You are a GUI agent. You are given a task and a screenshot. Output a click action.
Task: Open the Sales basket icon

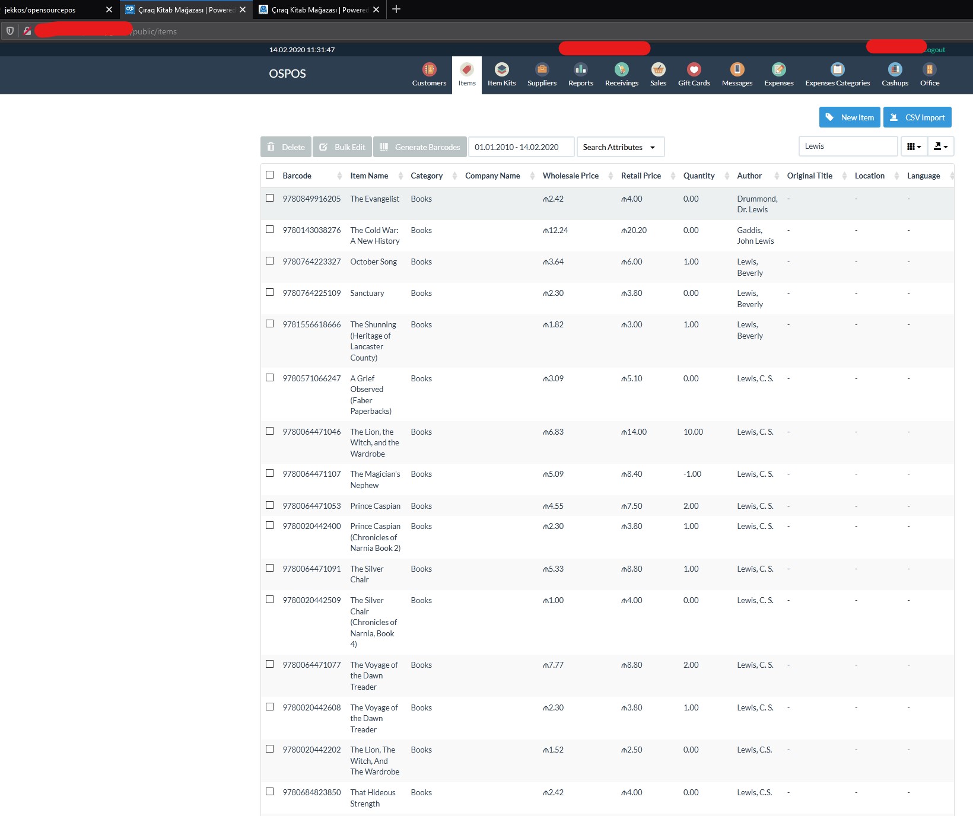pyautogui.click(x=658, y=69)
